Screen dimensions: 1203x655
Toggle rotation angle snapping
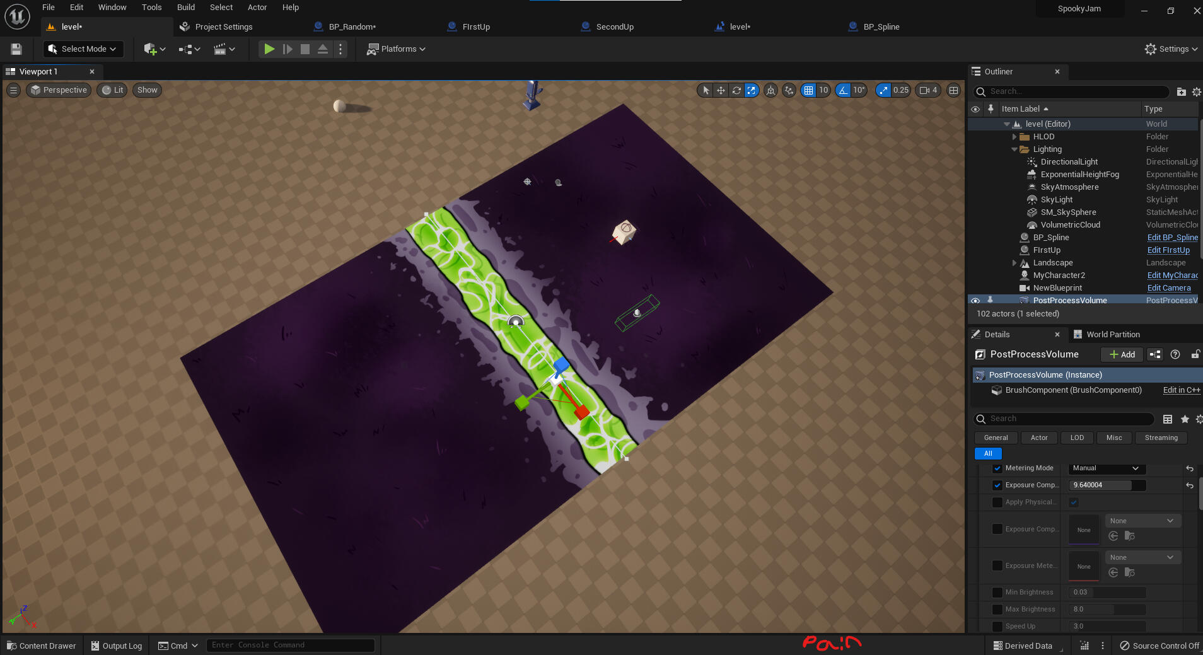pyautogui.click(x=843, y=90)
